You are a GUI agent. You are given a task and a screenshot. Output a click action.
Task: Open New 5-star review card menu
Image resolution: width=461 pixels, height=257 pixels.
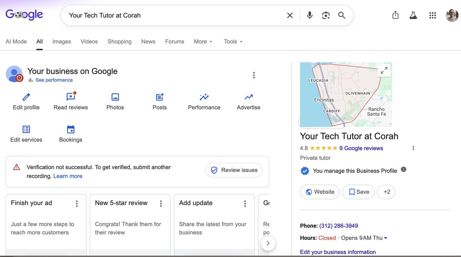[x=161, y=204]
